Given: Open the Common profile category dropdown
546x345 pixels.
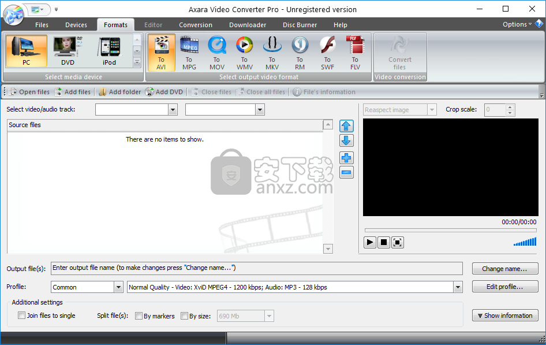Looking at the screenshot, I should [x=119, y=287].
